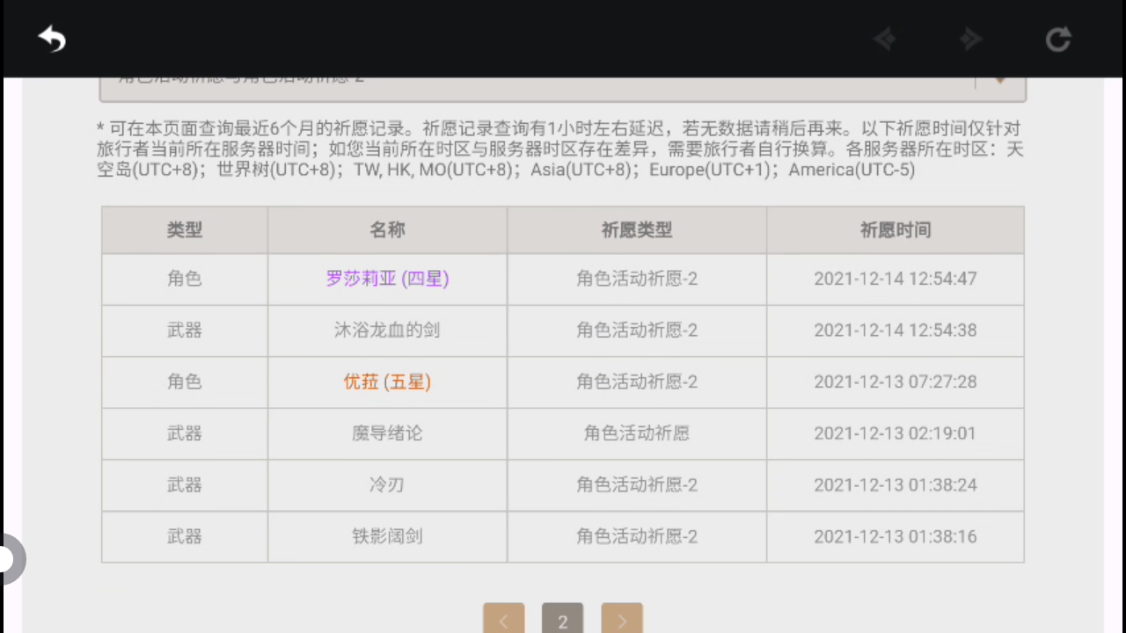Click timestamp 2021-12-14 12:54:47
This screenshot has width=1126, height=633.
896,279
